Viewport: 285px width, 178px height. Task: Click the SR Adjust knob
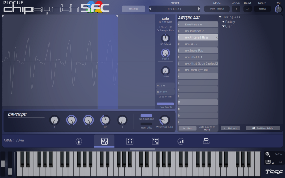coord(165,38)
